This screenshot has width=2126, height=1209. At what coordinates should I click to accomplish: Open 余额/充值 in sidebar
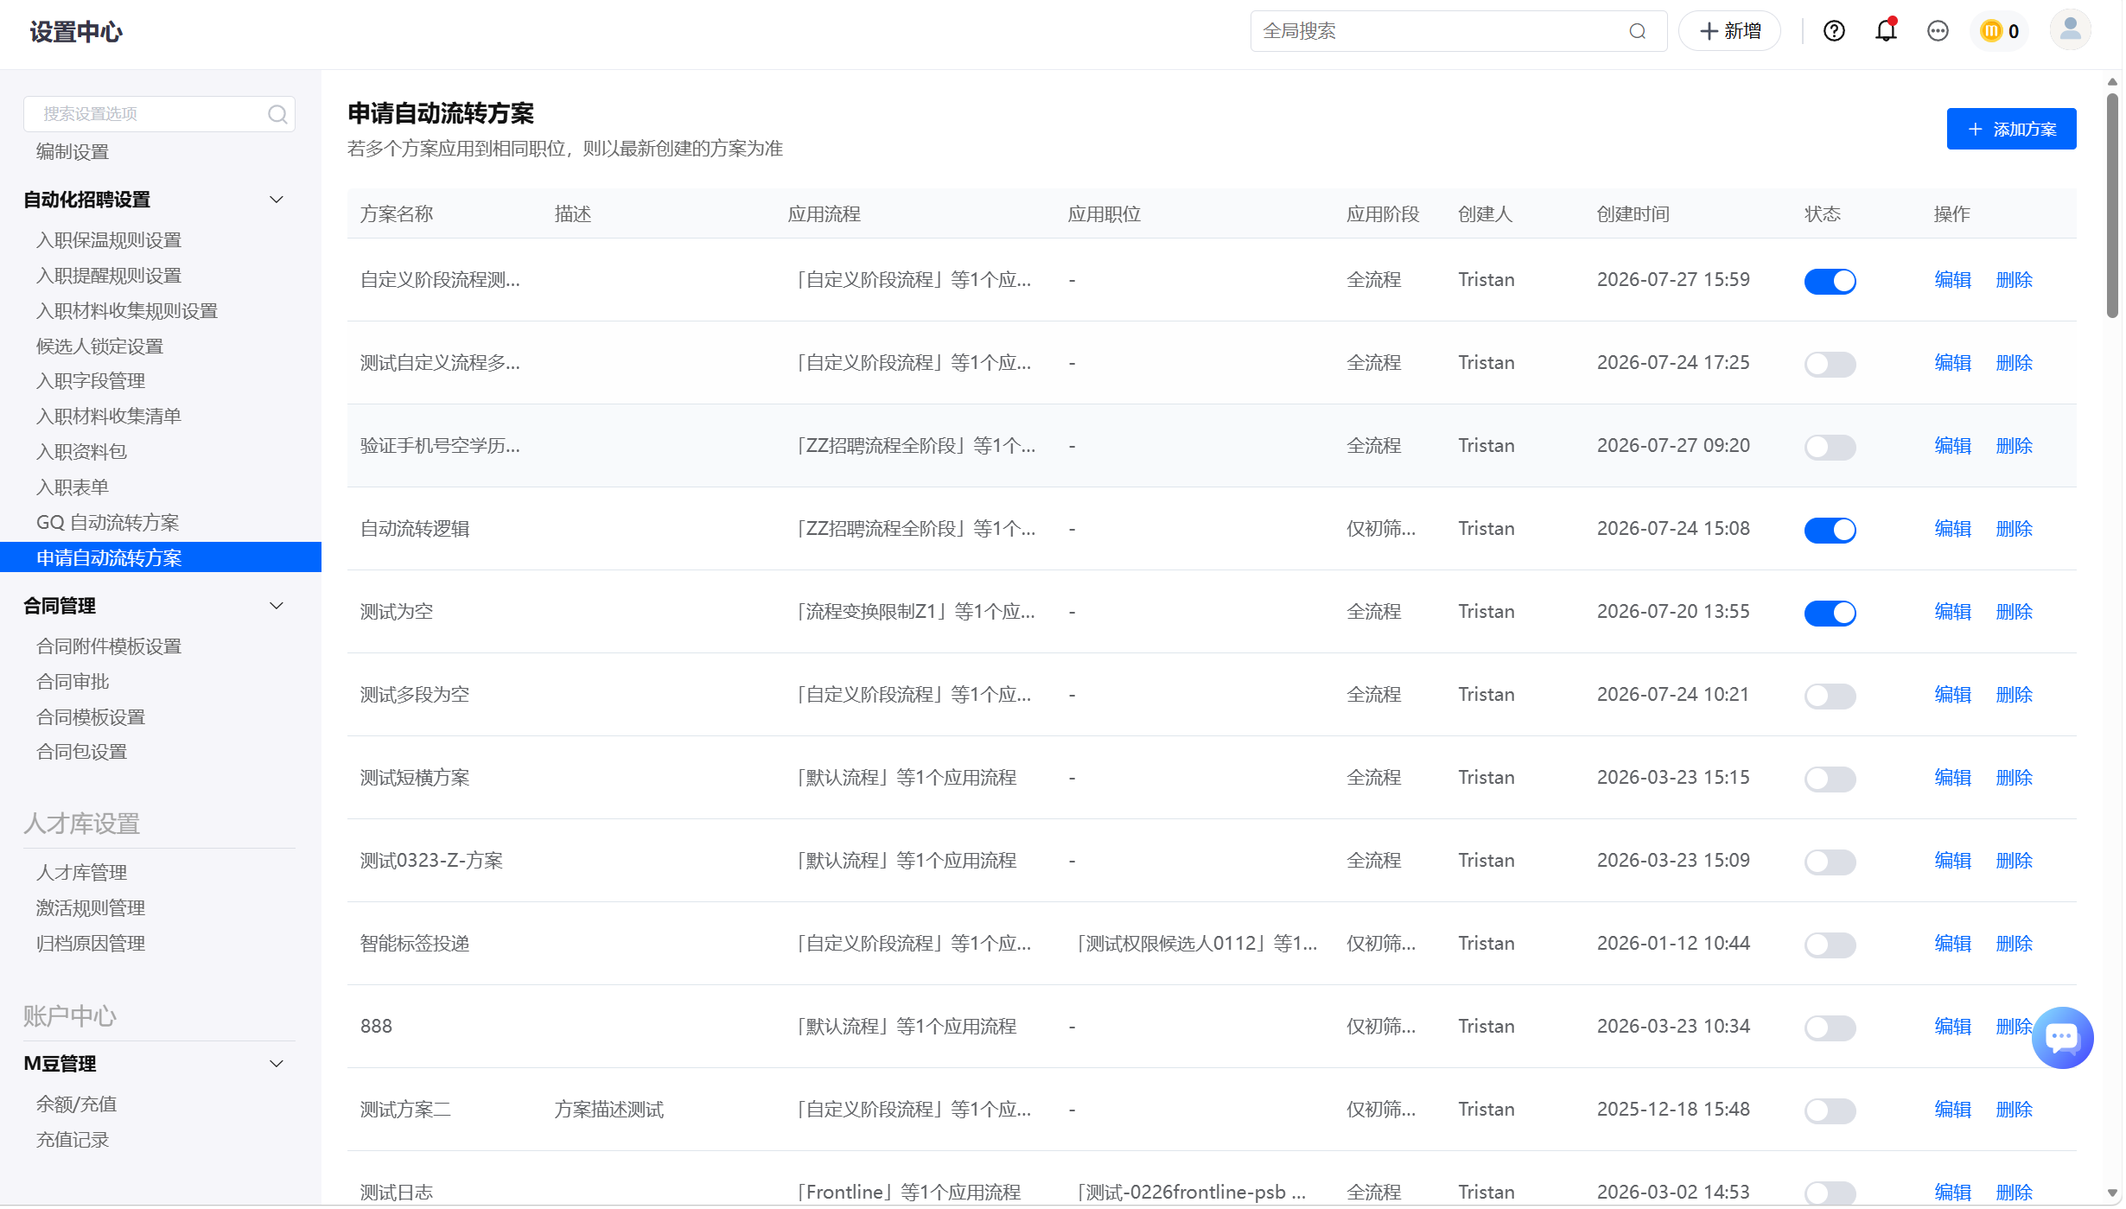(x=76, y=1104)
